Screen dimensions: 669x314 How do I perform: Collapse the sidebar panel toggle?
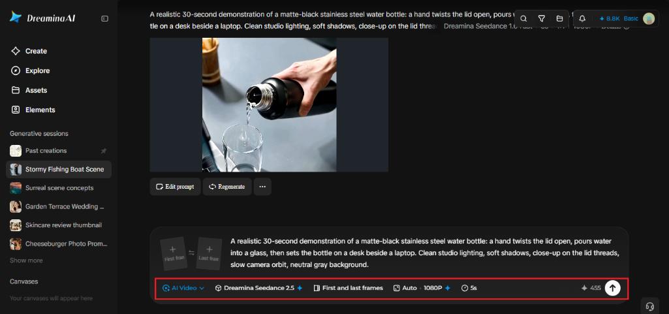[104, 18]
